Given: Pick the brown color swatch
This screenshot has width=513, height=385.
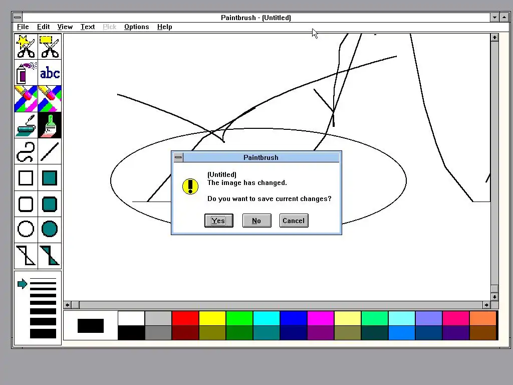Looking at the screenshot, I should pos(483,333).
